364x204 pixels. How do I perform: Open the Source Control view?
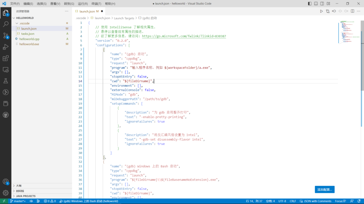click(x=6, y=36)
